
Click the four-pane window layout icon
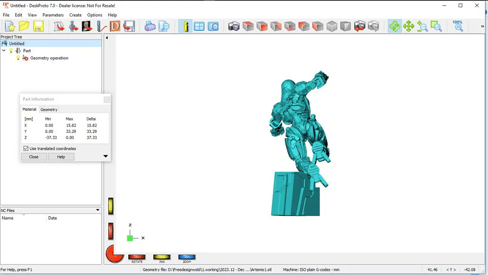pyautogui.click(x=199, y=26)
